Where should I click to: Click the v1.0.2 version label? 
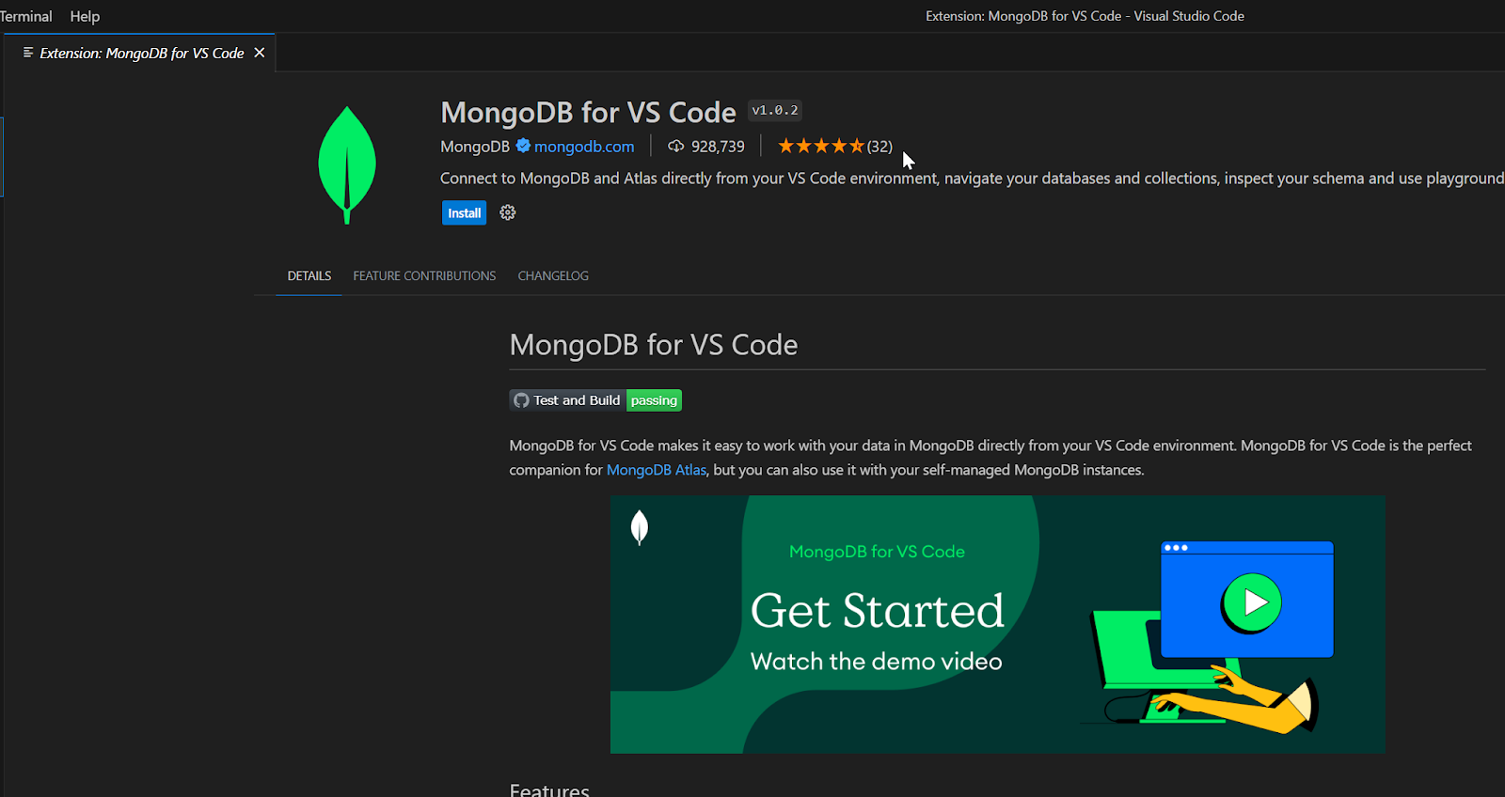(775, 110)
